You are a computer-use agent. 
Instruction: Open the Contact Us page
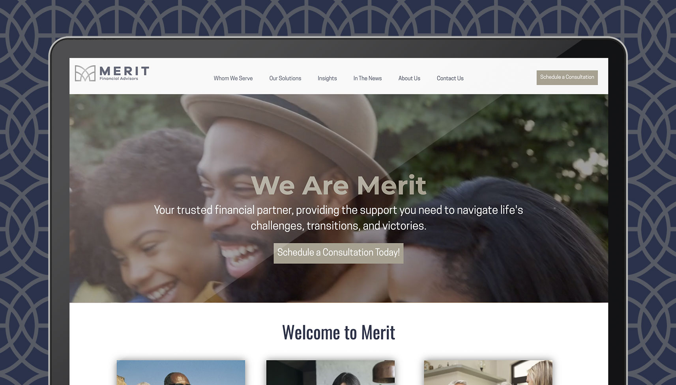coord(450,78)
